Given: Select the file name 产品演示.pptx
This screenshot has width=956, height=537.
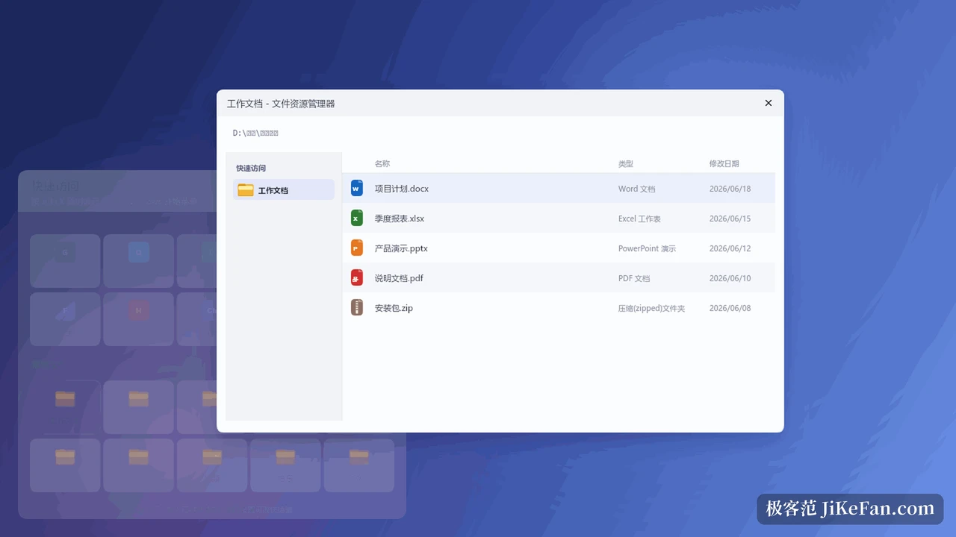Looking at the screenshot, I should pos(401,248).
